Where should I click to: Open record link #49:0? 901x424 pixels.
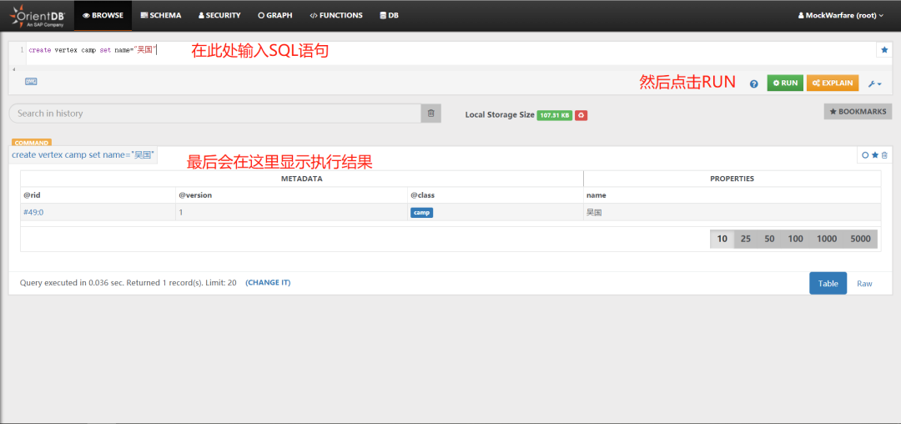[x=33, y=212]
